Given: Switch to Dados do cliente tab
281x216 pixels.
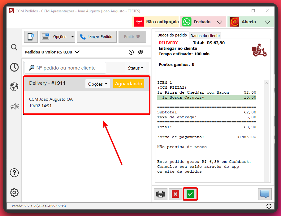Looking at the screenshot, I should [x=205, y=36].
